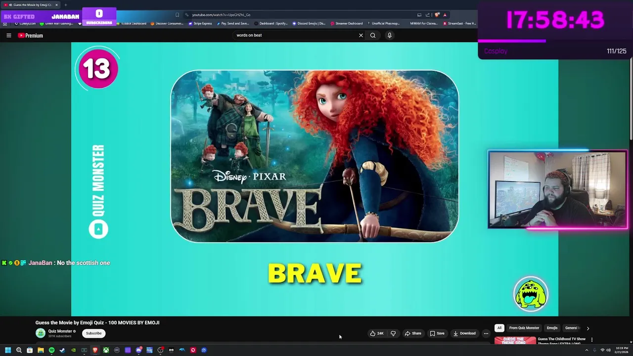This screenshot has height=356, width=633.
Task: Open the YouTube hamburger guide menu
Action: [8, 36]
